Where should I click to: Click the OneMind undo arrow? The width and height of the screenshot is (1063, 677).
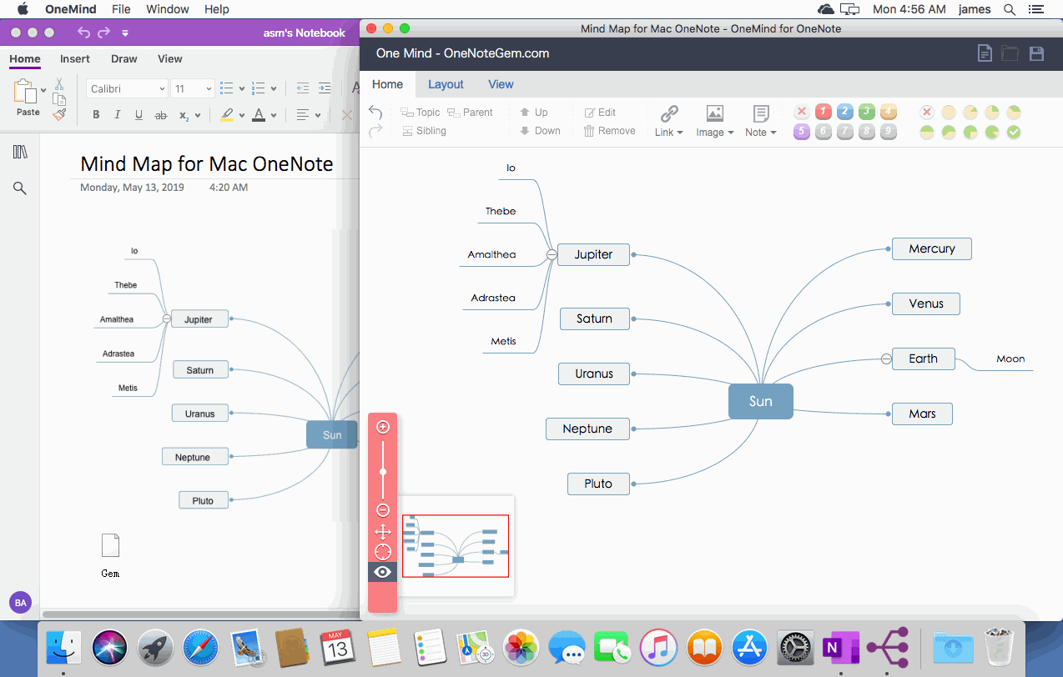tap(375, 112)
